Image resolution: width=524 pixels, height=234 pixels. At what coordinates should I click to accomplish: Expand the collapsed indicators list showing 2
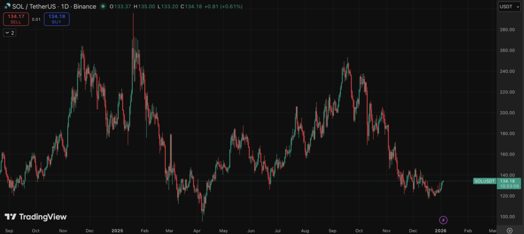[x=10, y=33]
